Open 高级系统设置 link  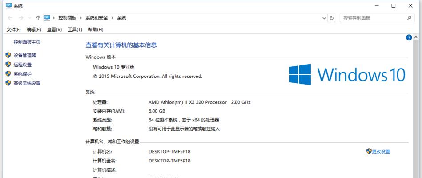[27, 84]
